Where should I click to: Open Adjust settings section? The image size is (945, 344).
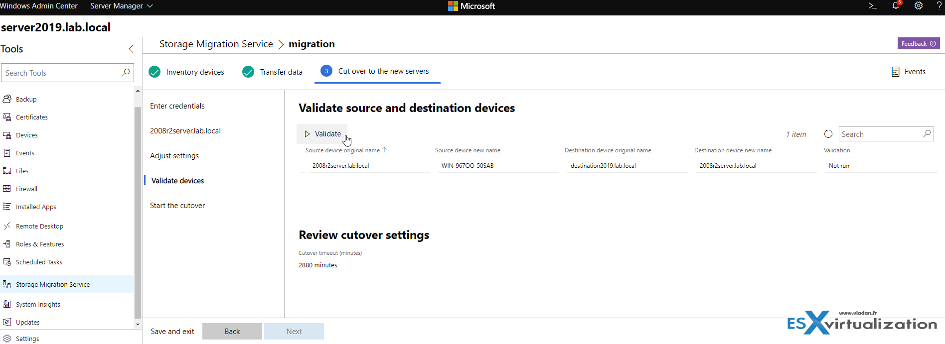tap(174, 156)
